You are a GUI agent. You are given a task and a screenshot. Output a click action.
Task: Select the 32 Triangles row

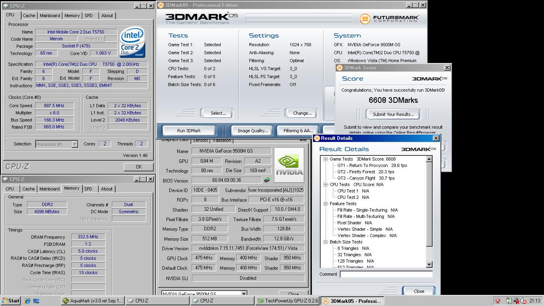354,255
